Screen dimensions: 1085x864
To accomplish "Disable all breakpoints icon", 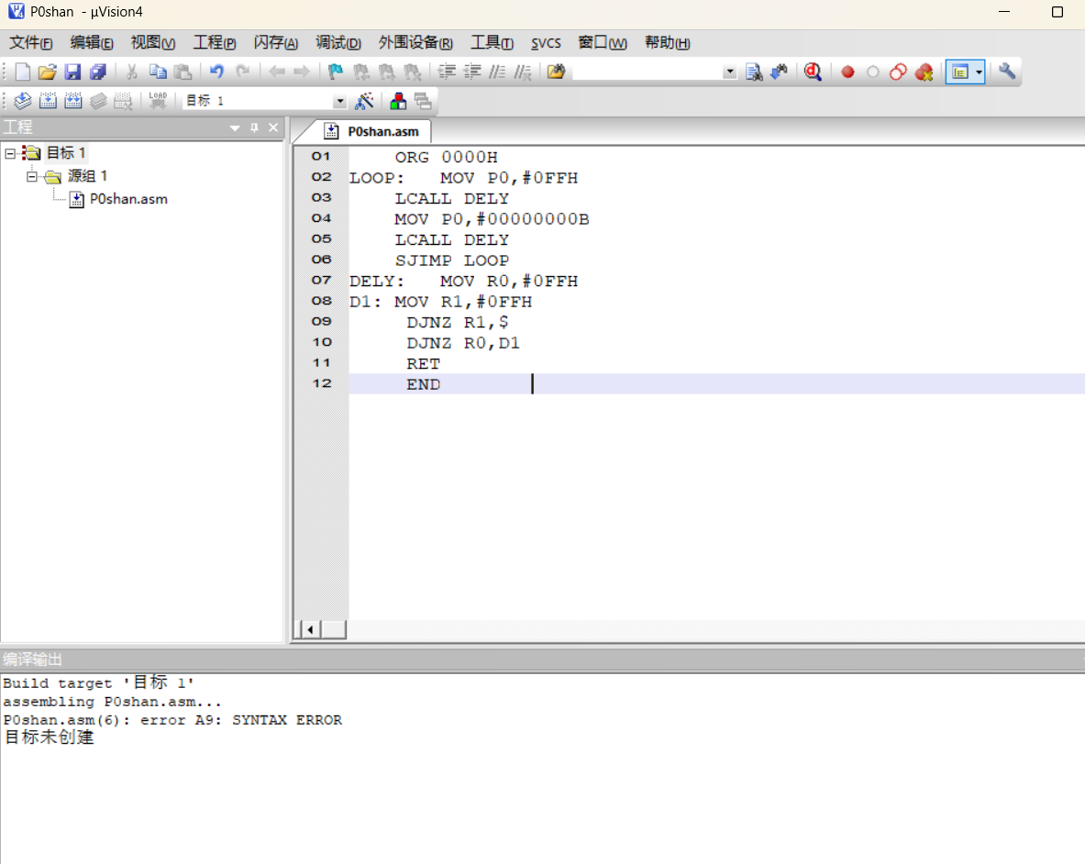I will click(898, 72).
